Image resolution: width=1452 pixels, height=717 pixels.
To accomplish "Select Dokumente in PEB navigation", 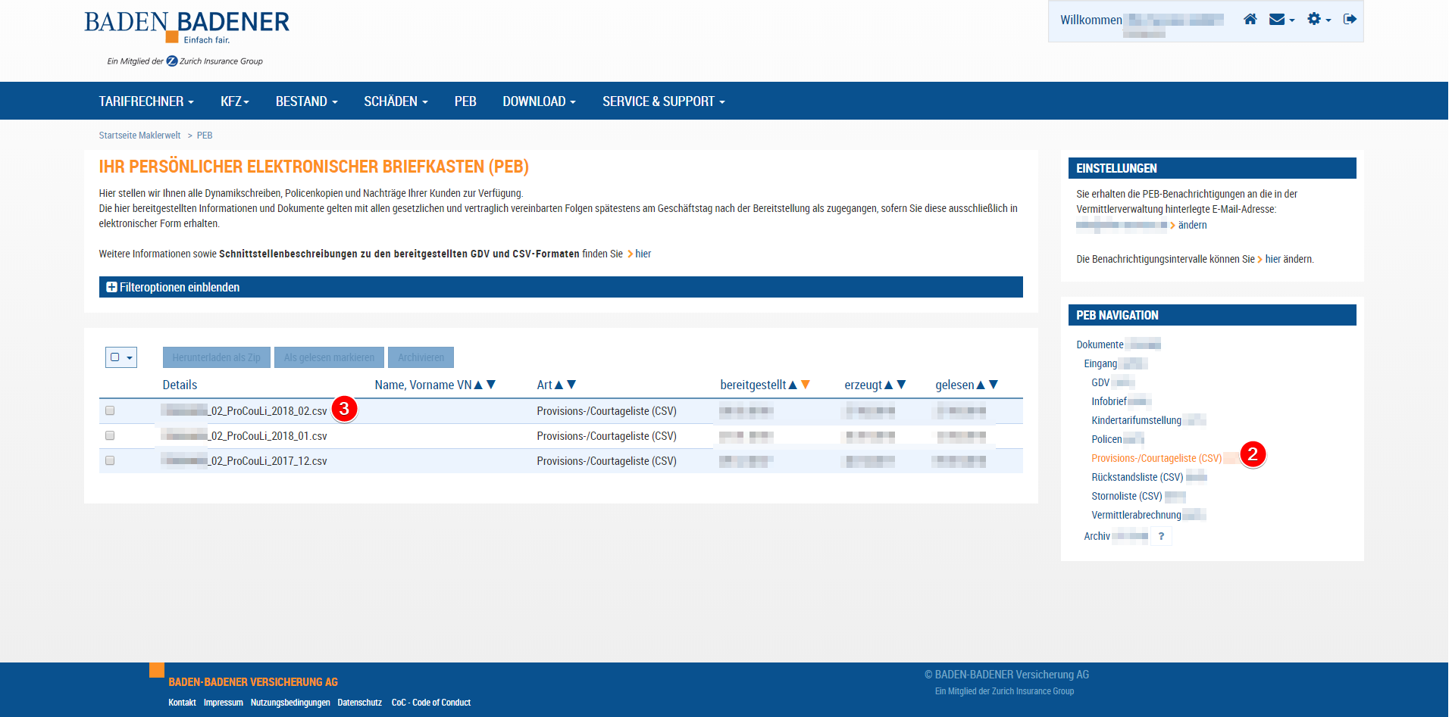I will tap(1100, 344).
